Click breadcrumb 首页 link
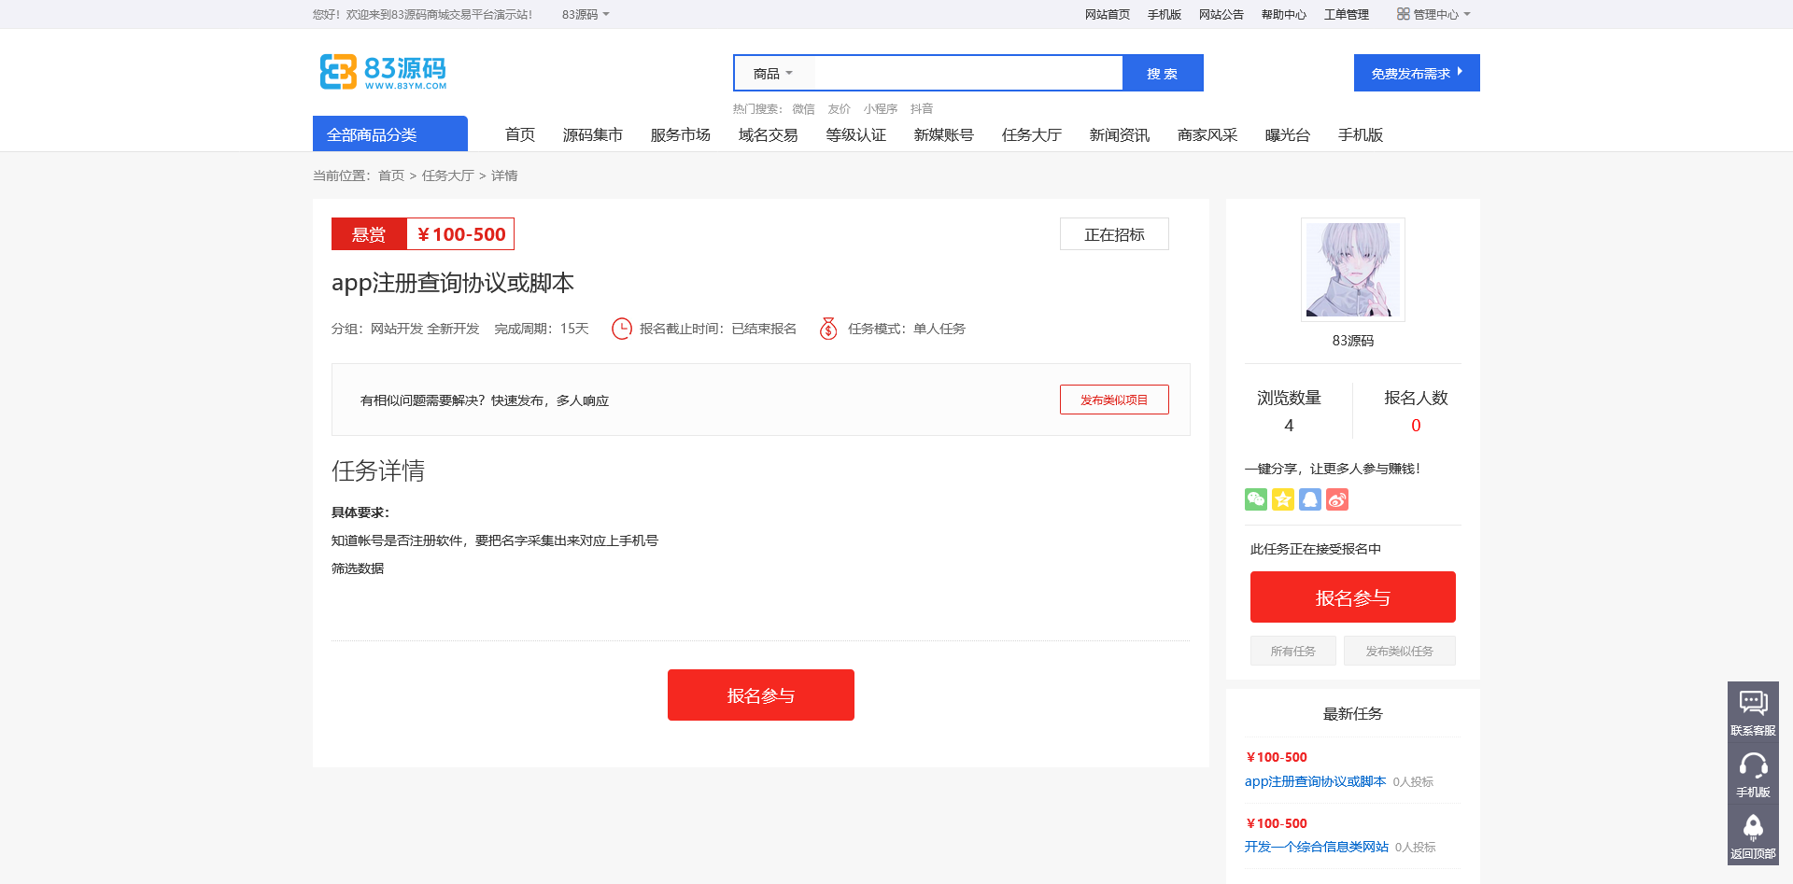The image size is (1793, 884). point(391,175)
